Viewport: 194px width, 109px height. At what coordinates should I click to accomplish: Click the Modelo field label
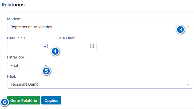pos(14,19)
